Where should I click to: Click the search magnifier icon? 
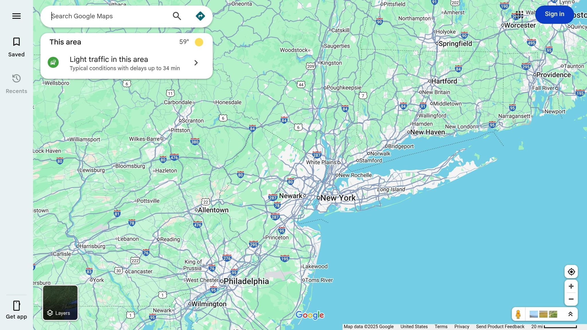point(177,16)
